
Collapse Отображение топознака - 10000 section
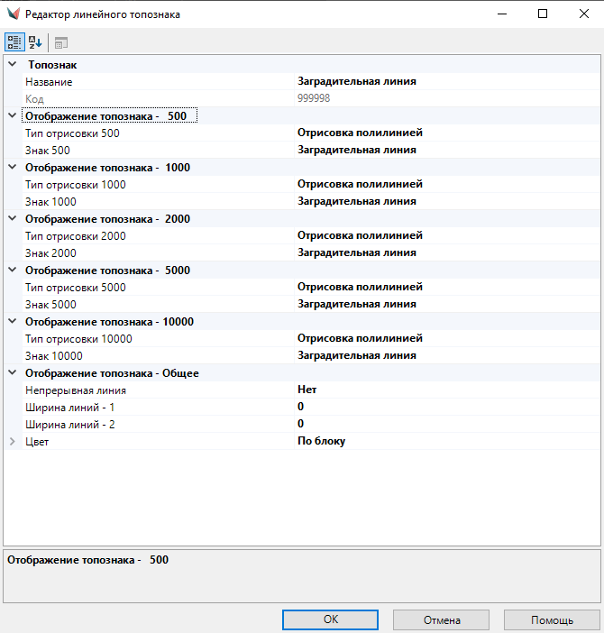click(12, 322)
